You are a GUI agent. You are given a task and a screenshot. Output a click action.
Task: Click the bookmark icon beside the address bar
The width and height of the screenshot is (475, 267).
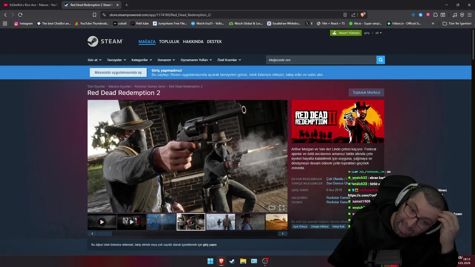click(x=94, y=15)
